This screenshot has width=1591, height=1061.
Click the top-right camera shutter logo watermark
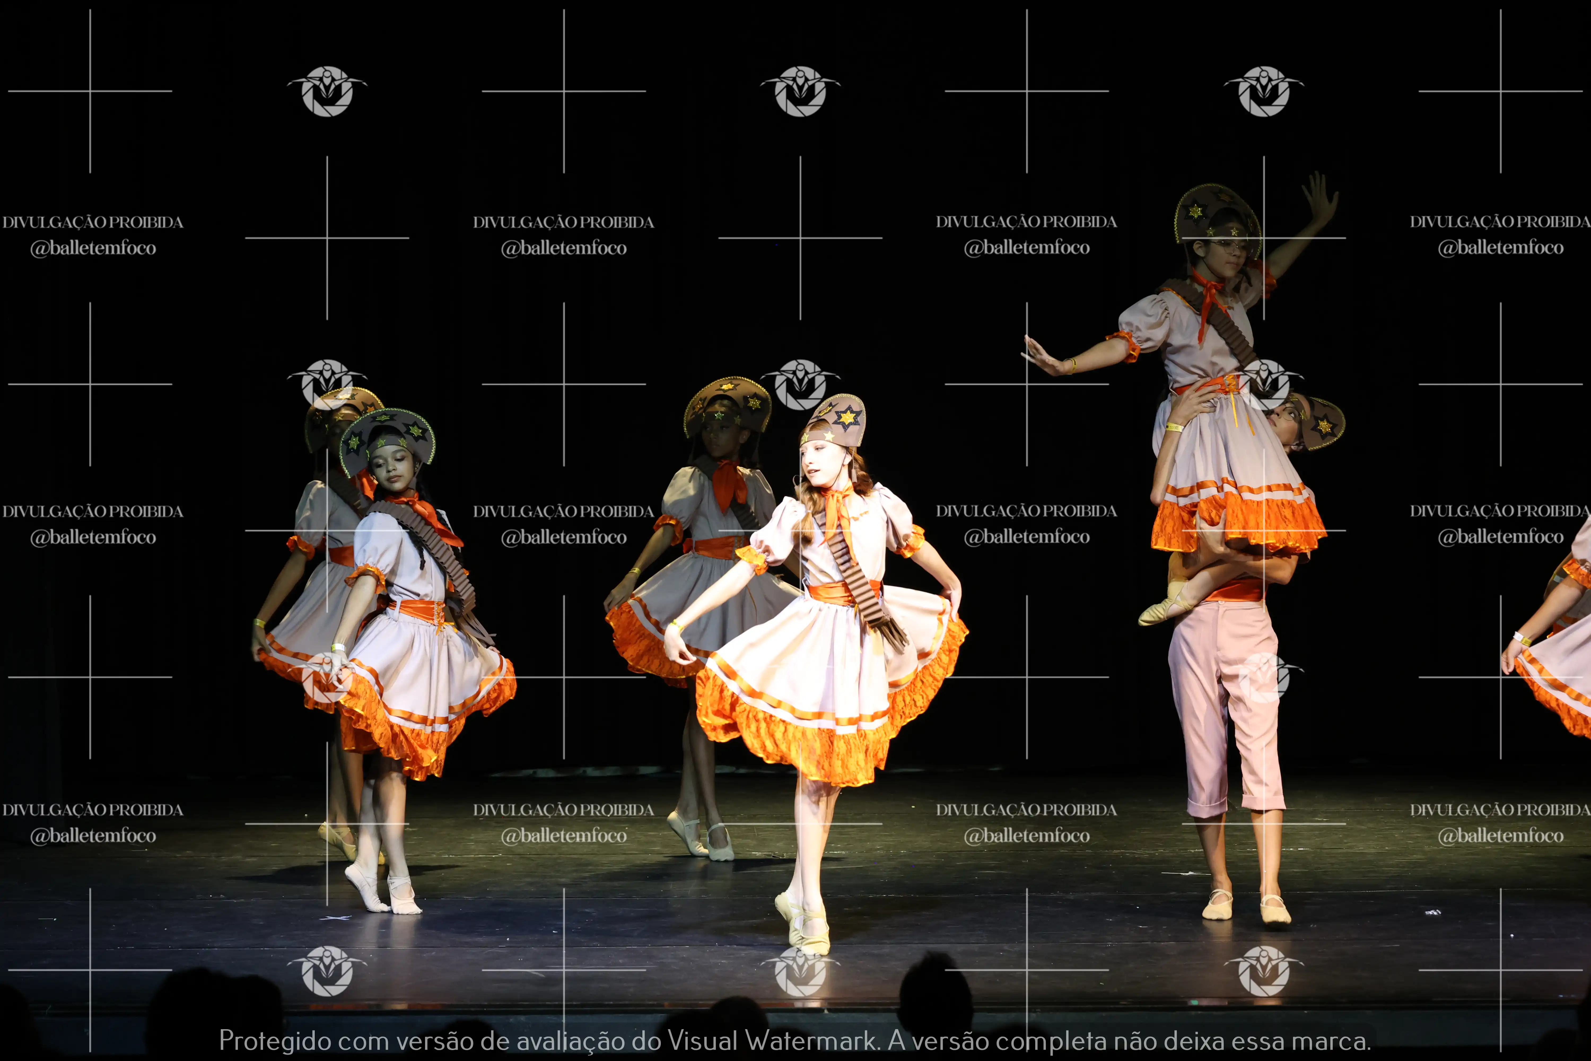point(1264,91)
